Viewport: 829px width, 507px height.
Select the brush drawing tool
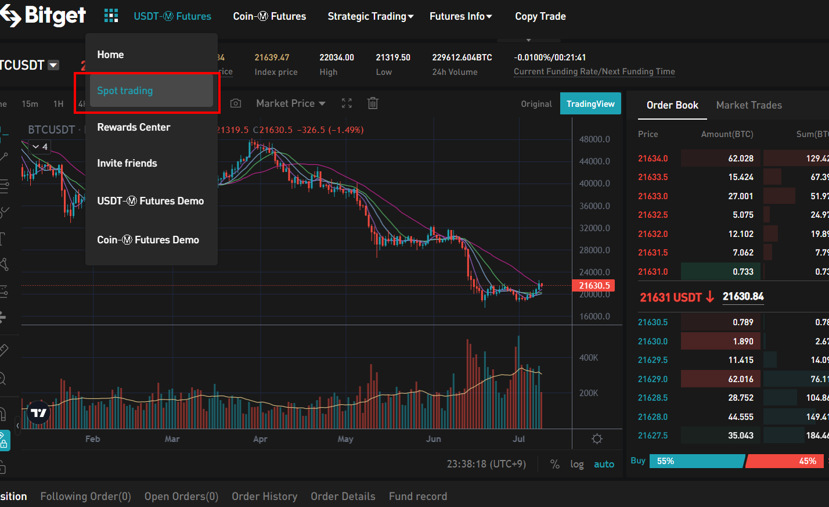pos(3,212)
